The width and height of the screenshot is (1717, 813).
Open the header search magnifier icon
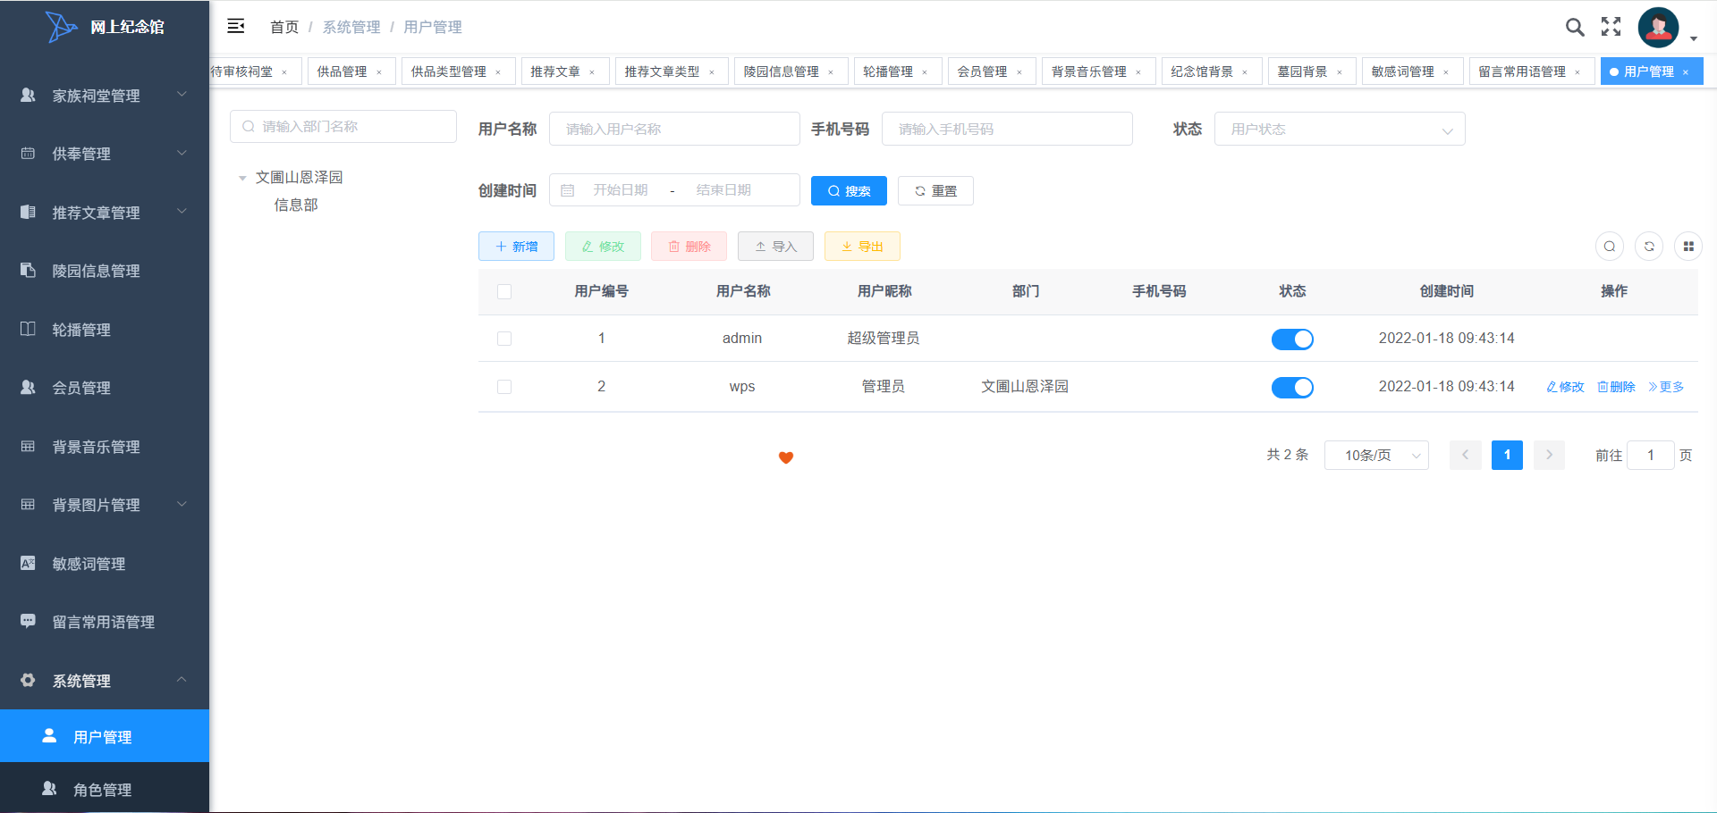pyautogui.click(x=1575, y=27)
